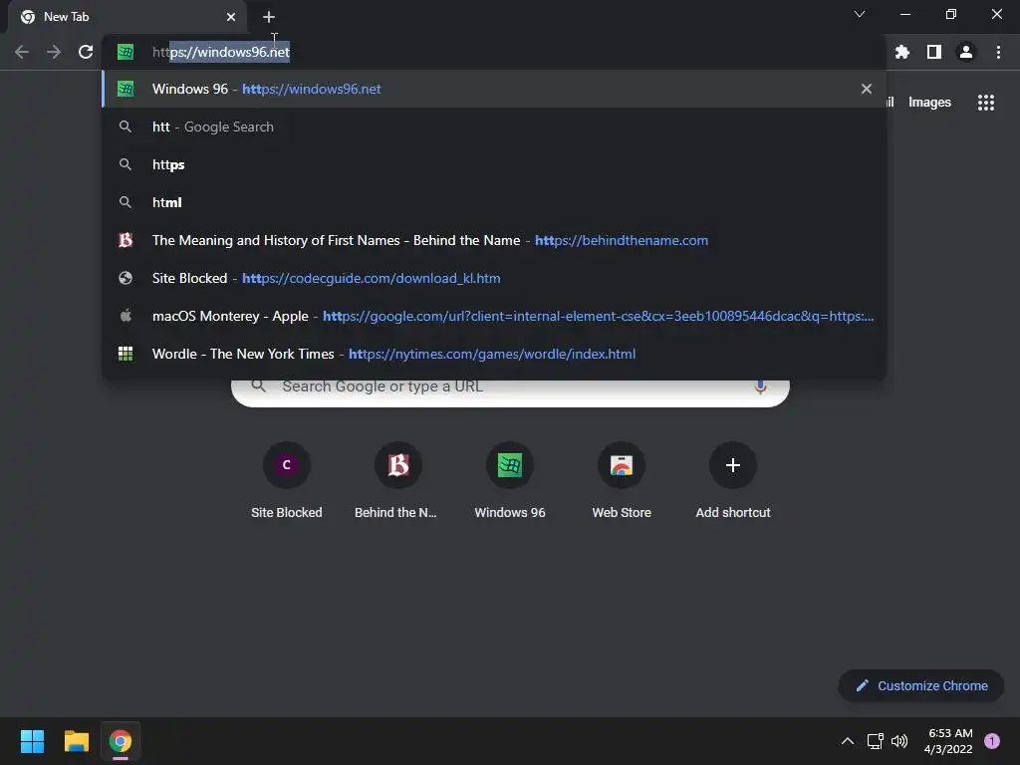1020x765 pixels.
Task: Reload the current page
Action: pos(86,52)
